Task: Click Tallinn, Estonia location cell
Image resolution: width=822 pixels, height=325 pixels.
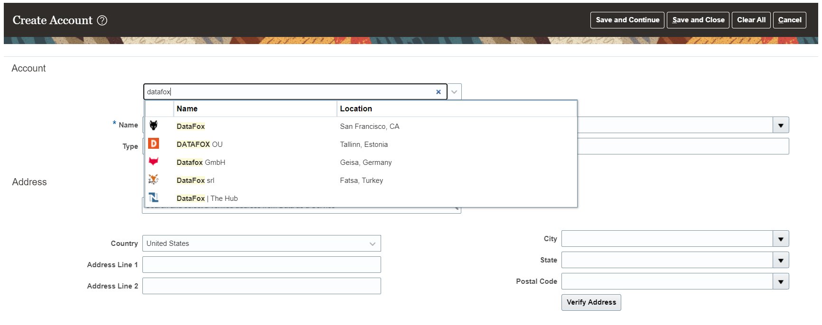Action: [364, 144]
